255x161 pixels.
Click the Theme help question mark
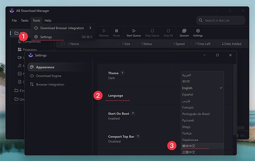[122, 73]
